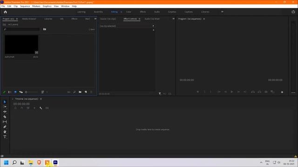Open Program monitor Button Editor plus icon
Image resolution: width=298 pixels, height=167 pixels.
point(282,92)
